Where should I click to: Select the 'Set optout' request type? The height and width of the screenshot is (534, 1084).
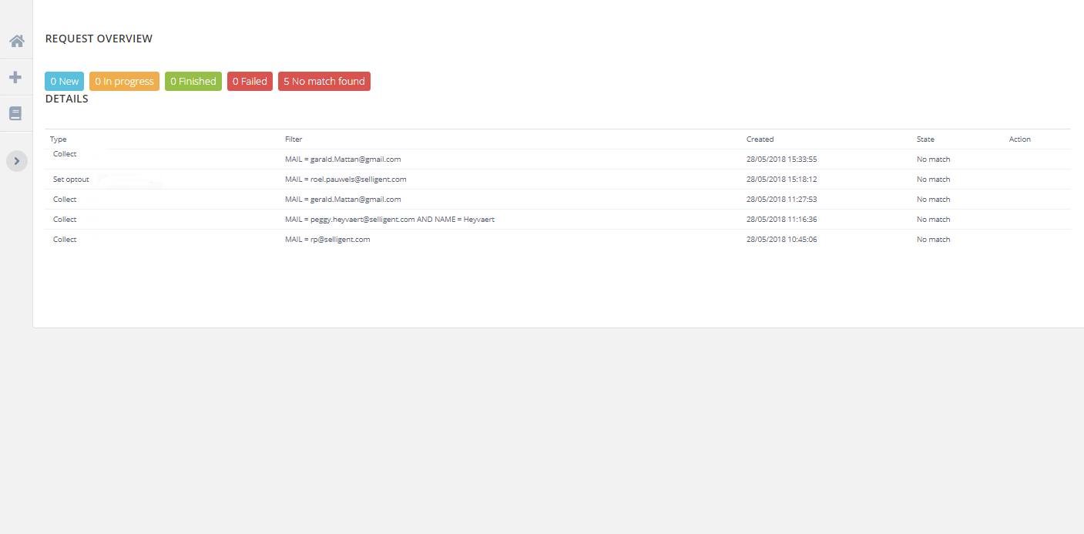click(x=71, y=180)
